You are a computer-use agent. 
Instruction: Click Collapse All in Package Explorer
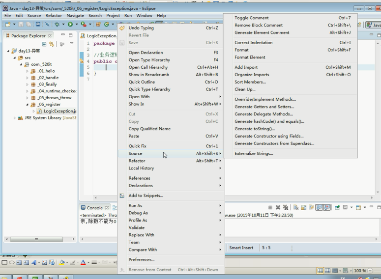pos(44,44)
